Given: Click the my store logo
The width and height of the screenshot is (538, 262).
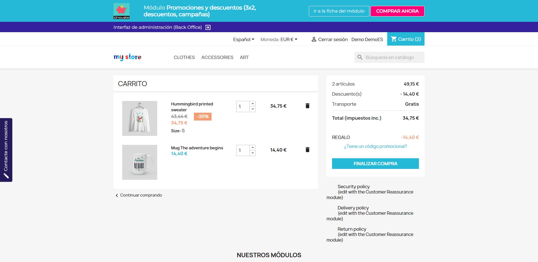Looking at the screenshot, I should [127, 57].
